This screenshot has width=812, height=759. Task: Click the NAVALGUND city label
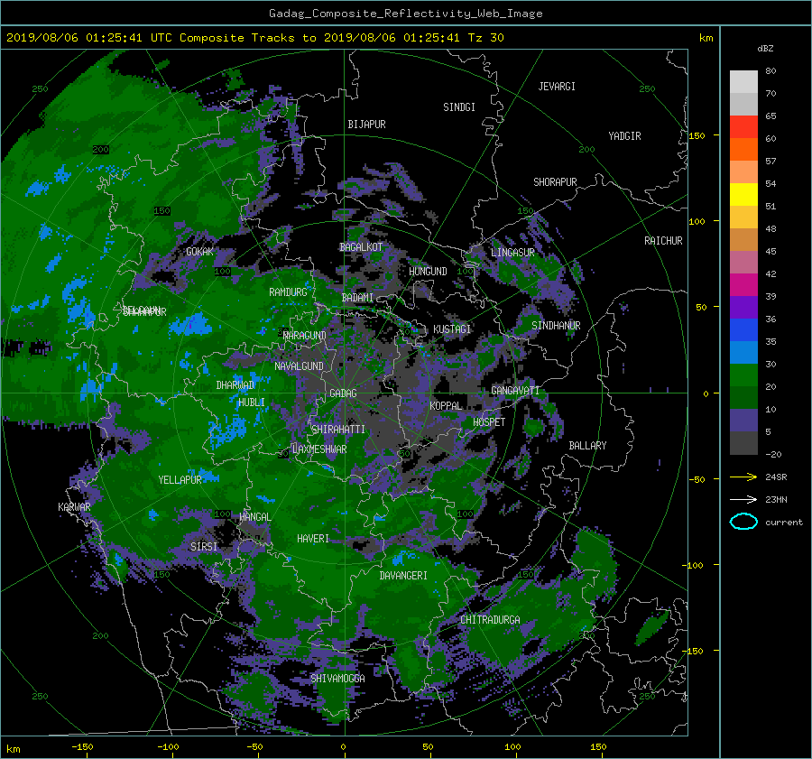pyautogui.click(x=299, y=366)
